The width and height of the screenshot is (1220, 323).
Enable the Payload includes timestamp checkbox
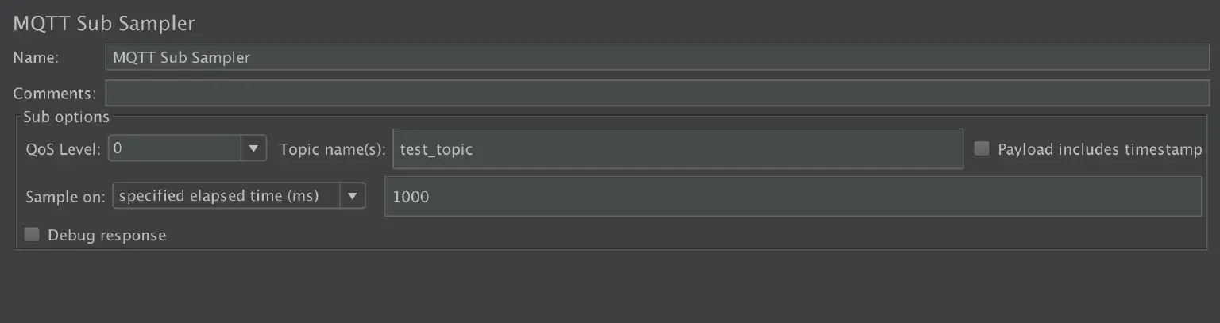[983, 148]
